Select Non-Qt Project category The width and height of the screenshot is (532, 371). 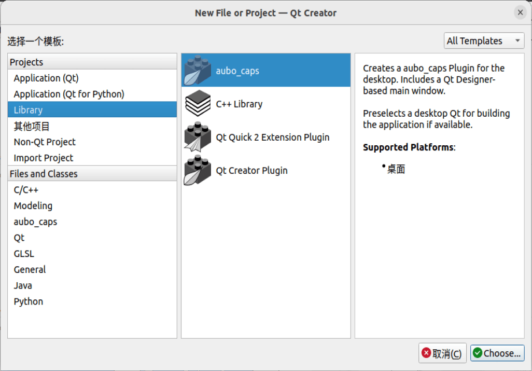click(92, 142)
